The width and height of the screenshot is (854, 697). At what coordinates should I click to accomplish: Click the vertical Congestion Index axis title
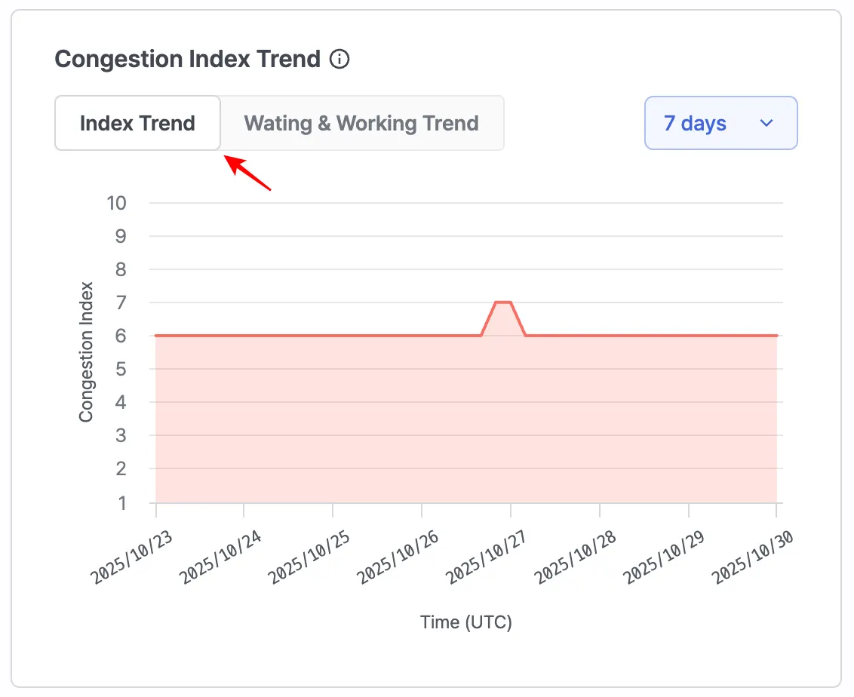pos(87,352)
